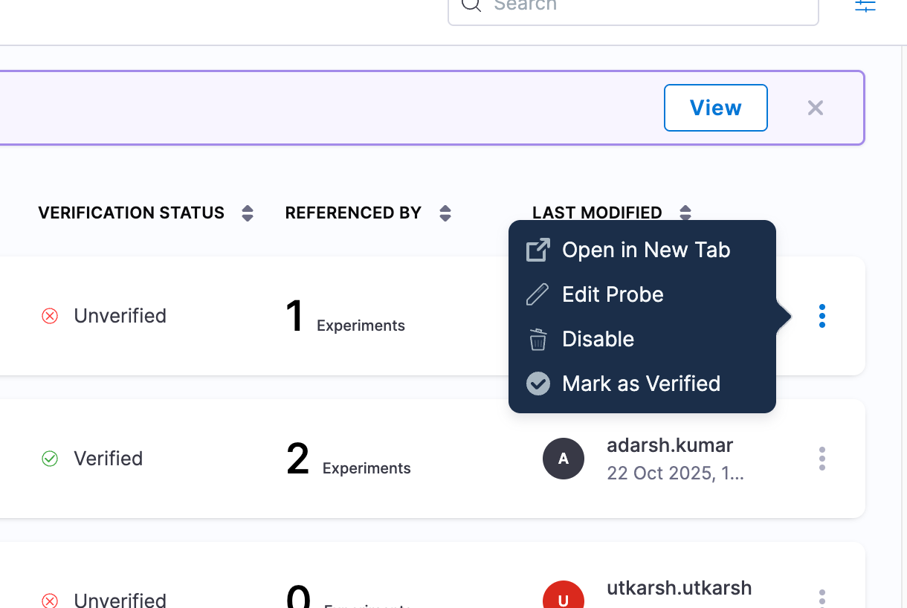Choose Edit Probe from context menu
The width and height of the screenshot is (907, 608).
coord(613,295)
